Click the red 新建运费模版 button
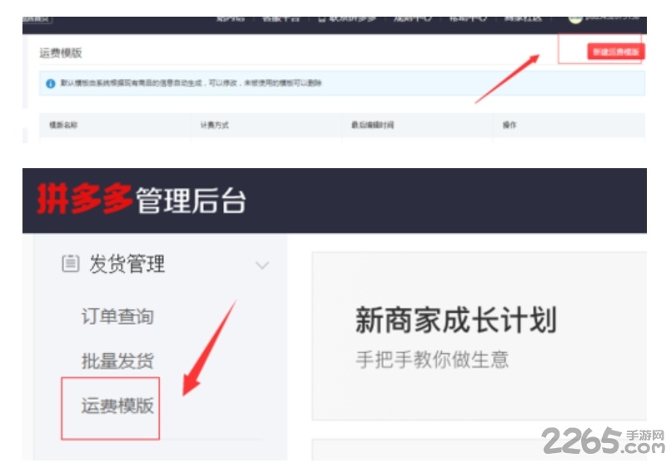 click(614, 52)
